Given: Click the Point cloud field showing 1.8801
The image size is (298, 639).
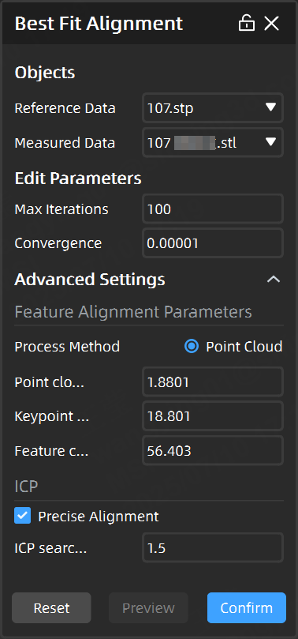Looking at the screenshot, I should pos(213,382).
